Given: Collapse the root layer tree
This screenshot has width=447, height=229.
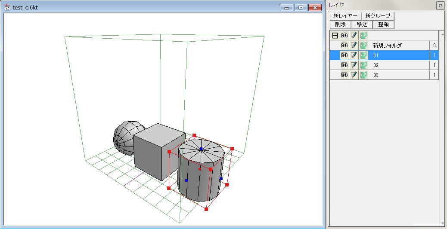Looking at the screenshot, I should [335, 36].
